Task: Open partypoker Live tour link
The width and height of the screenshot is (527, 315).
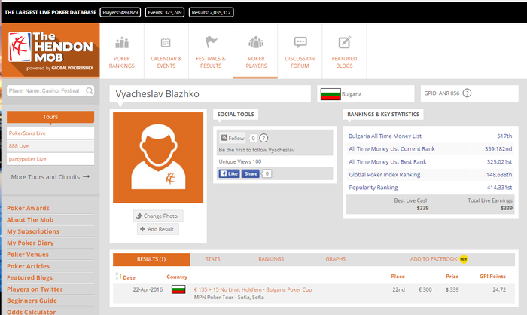Action: [x=28, y=159]
